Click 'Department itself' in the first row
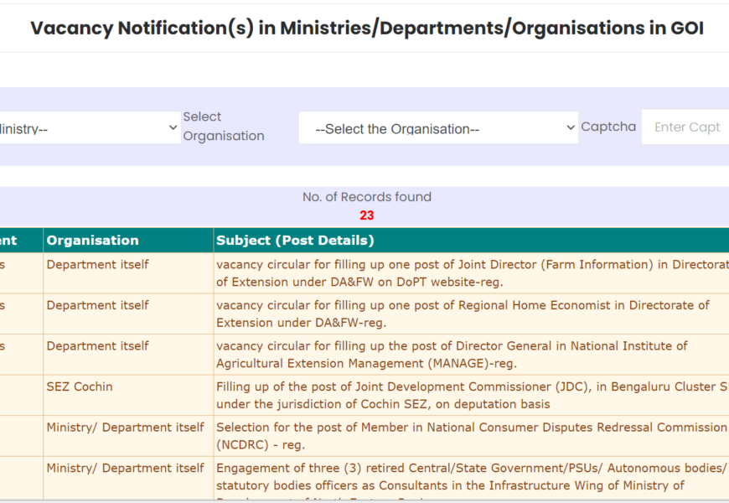Screen dimensions: 729x503 tap(97, 265)
